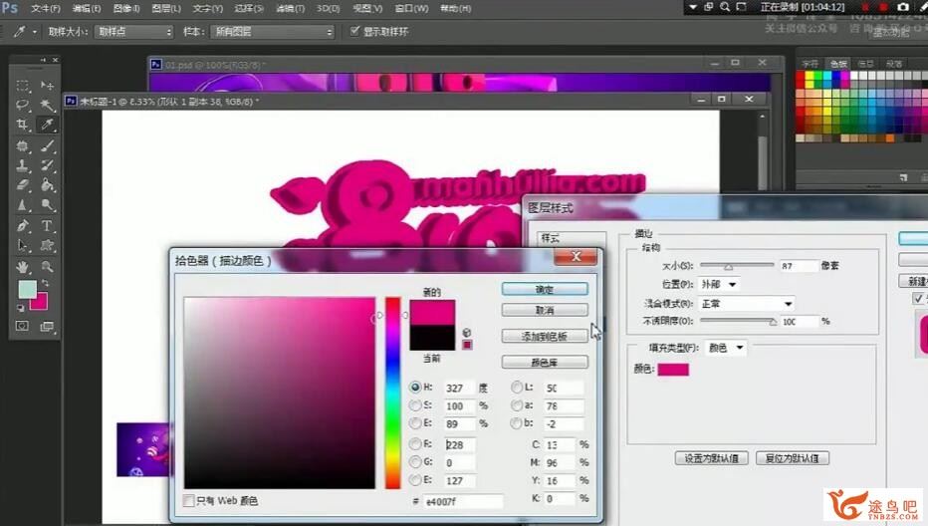Select the Type (T) tool

(x=47, y=226)
